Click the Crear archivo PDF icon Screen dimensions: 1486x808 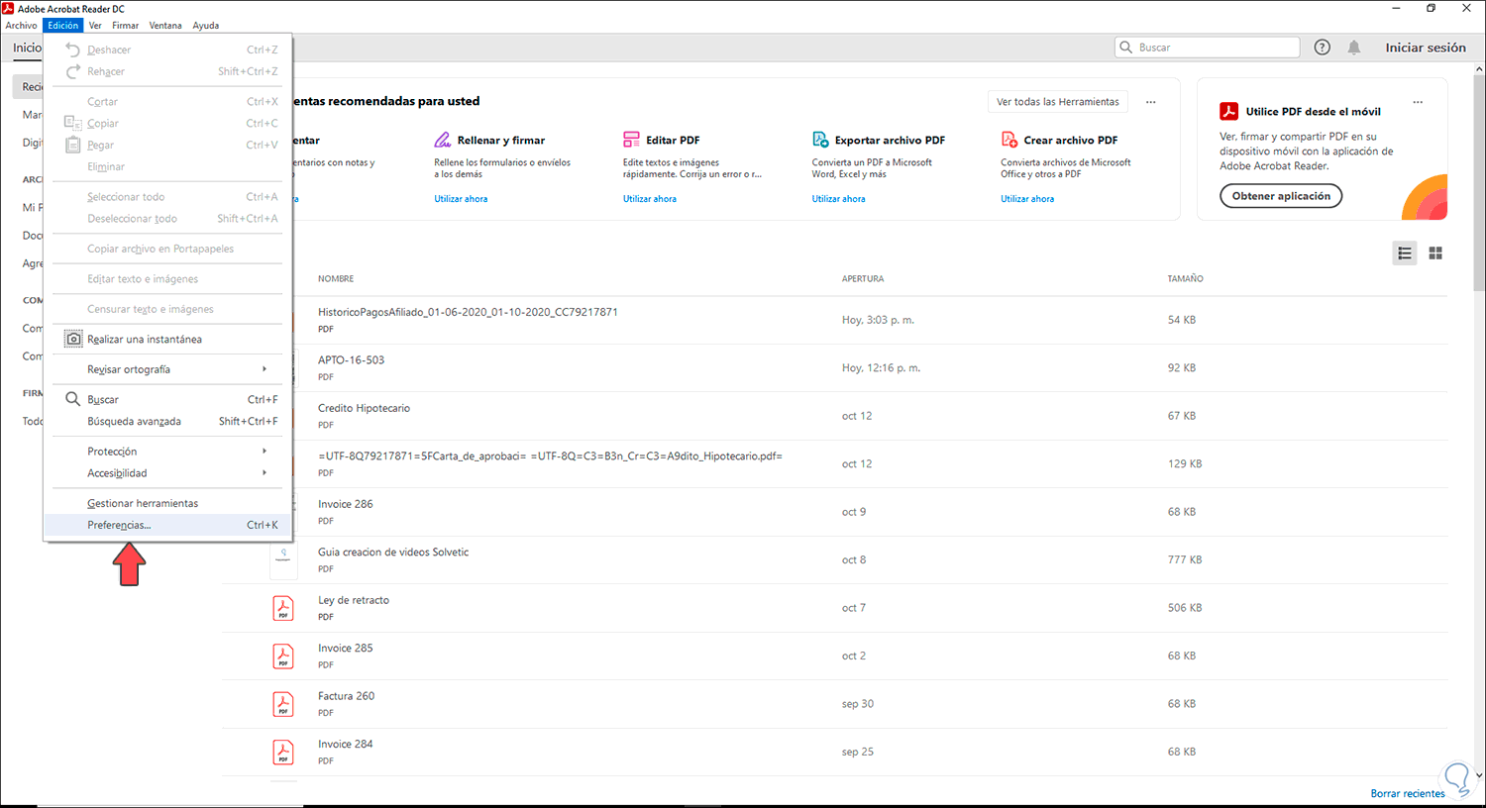[1008, 140]
